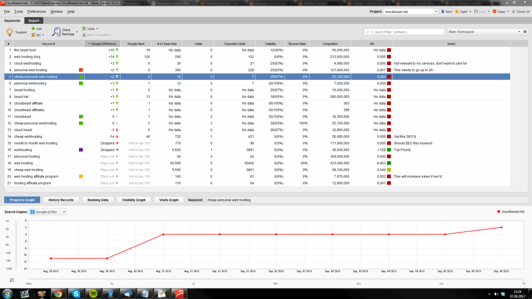Screen dimensions: 532x299
Task: Click the workspace settings gear icon
Action: [525, 32]
